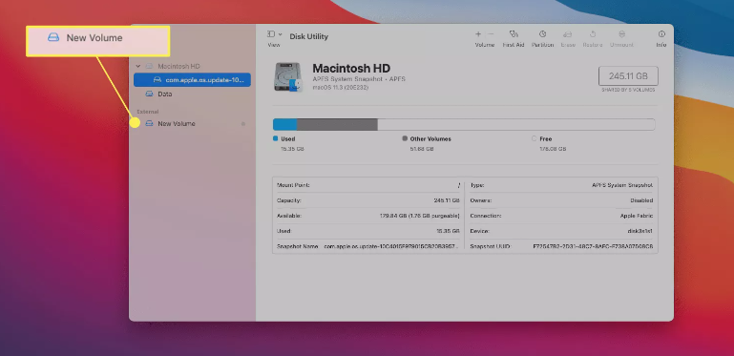Click the blue Used segment of usage bar
This screenshot has height=356, width=734.
coord(285,124)
